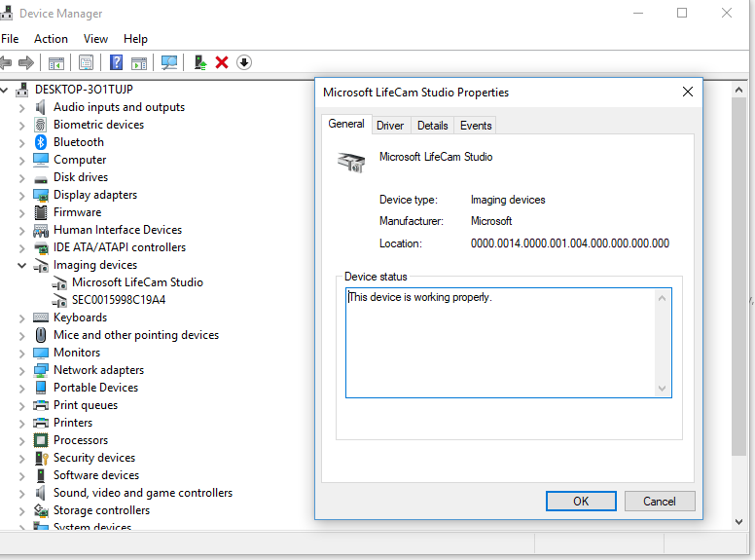Image resolution: width=755 pixels, height=560 pixels.
Task: Expand the Portable Devices node
Action: [21, 388]
